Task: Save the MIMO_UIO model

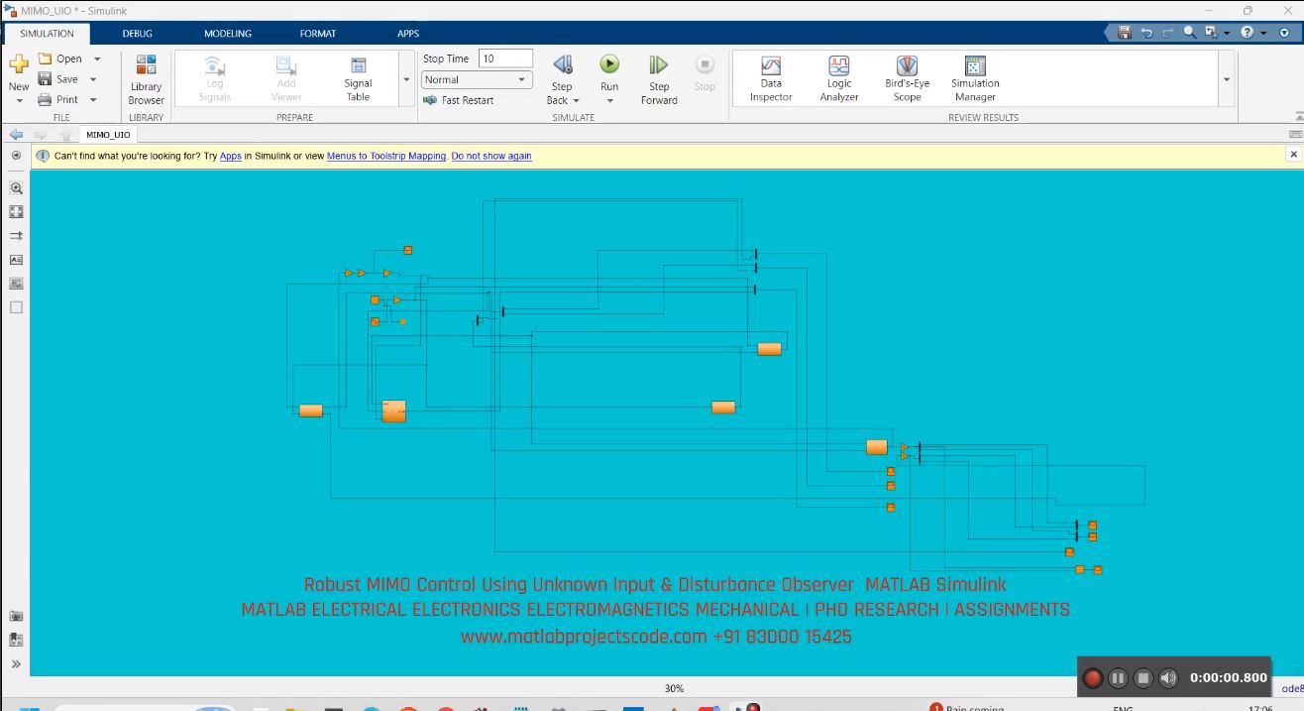Action: click(58, 79)
